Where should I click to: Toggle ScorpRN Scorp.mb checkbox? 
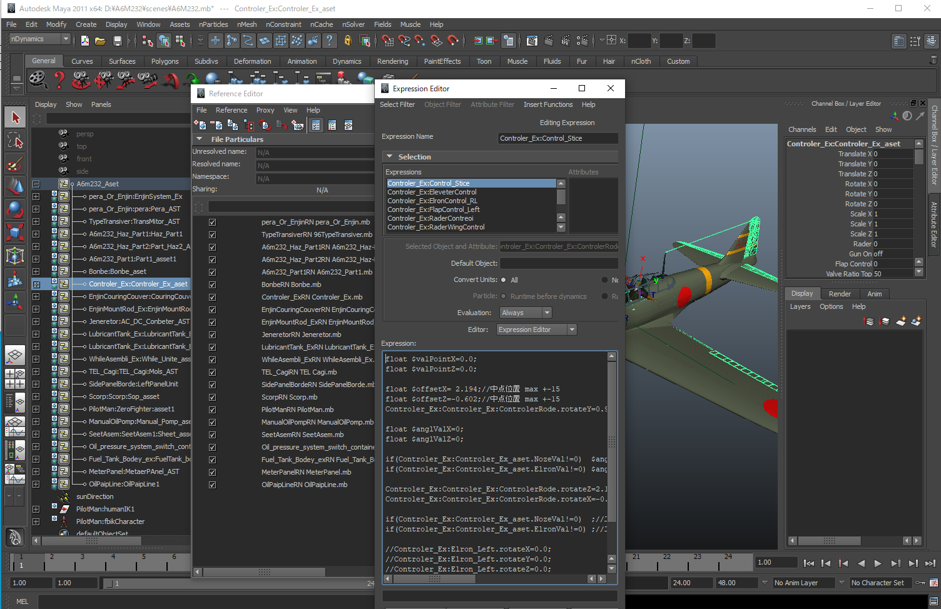[x=212, y=397]
